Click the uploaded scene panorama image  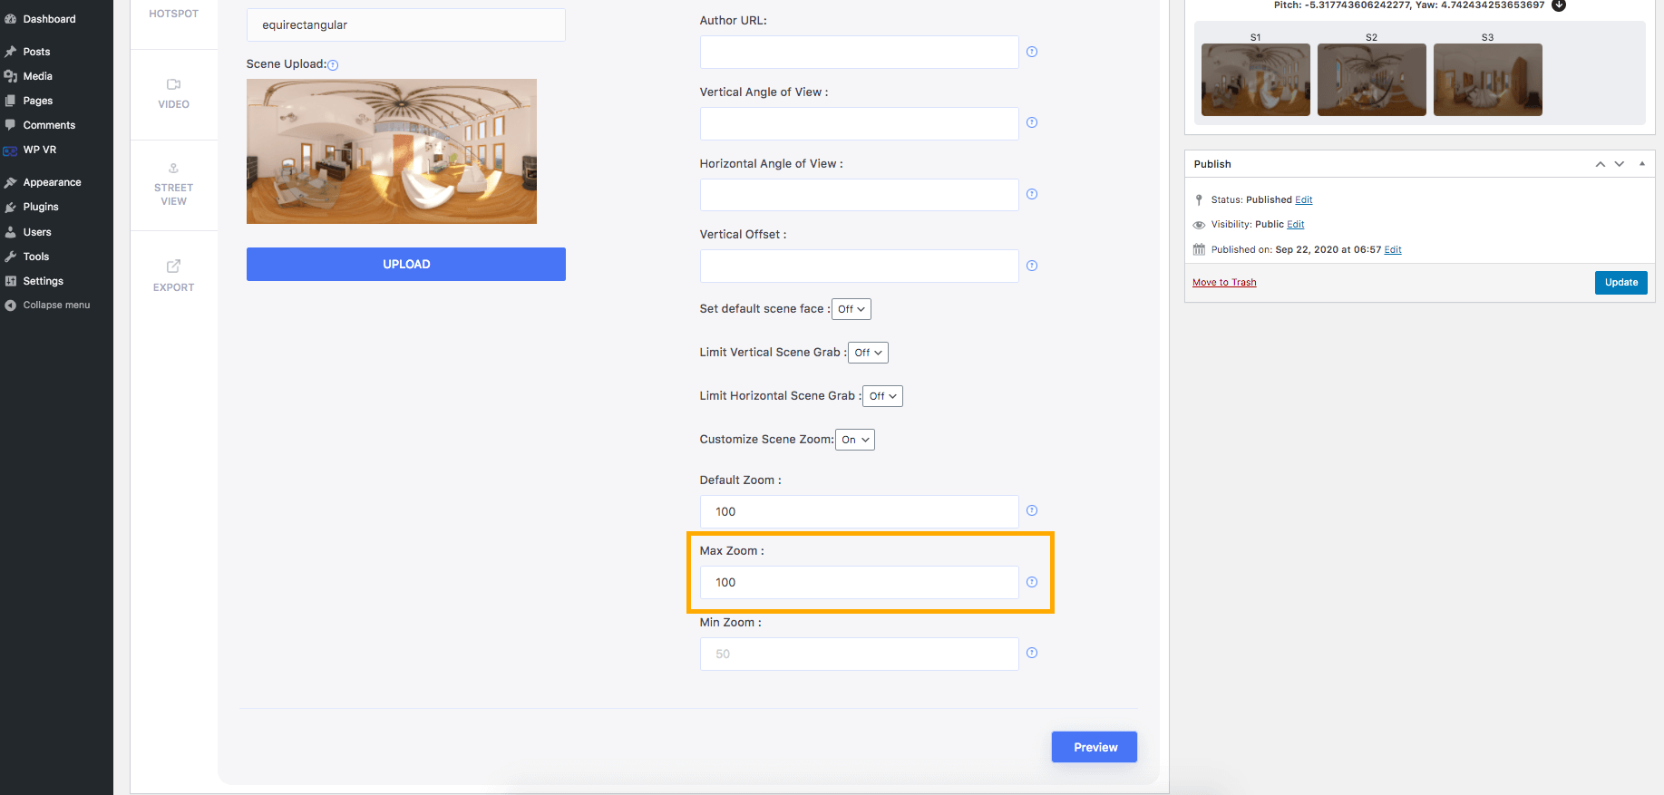(x=392, y=151)
